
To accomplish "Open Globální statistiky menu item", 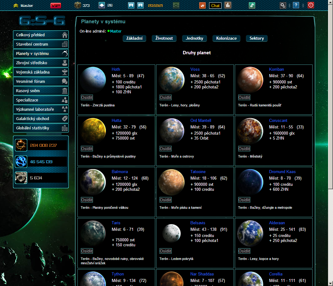I will 41,128.
